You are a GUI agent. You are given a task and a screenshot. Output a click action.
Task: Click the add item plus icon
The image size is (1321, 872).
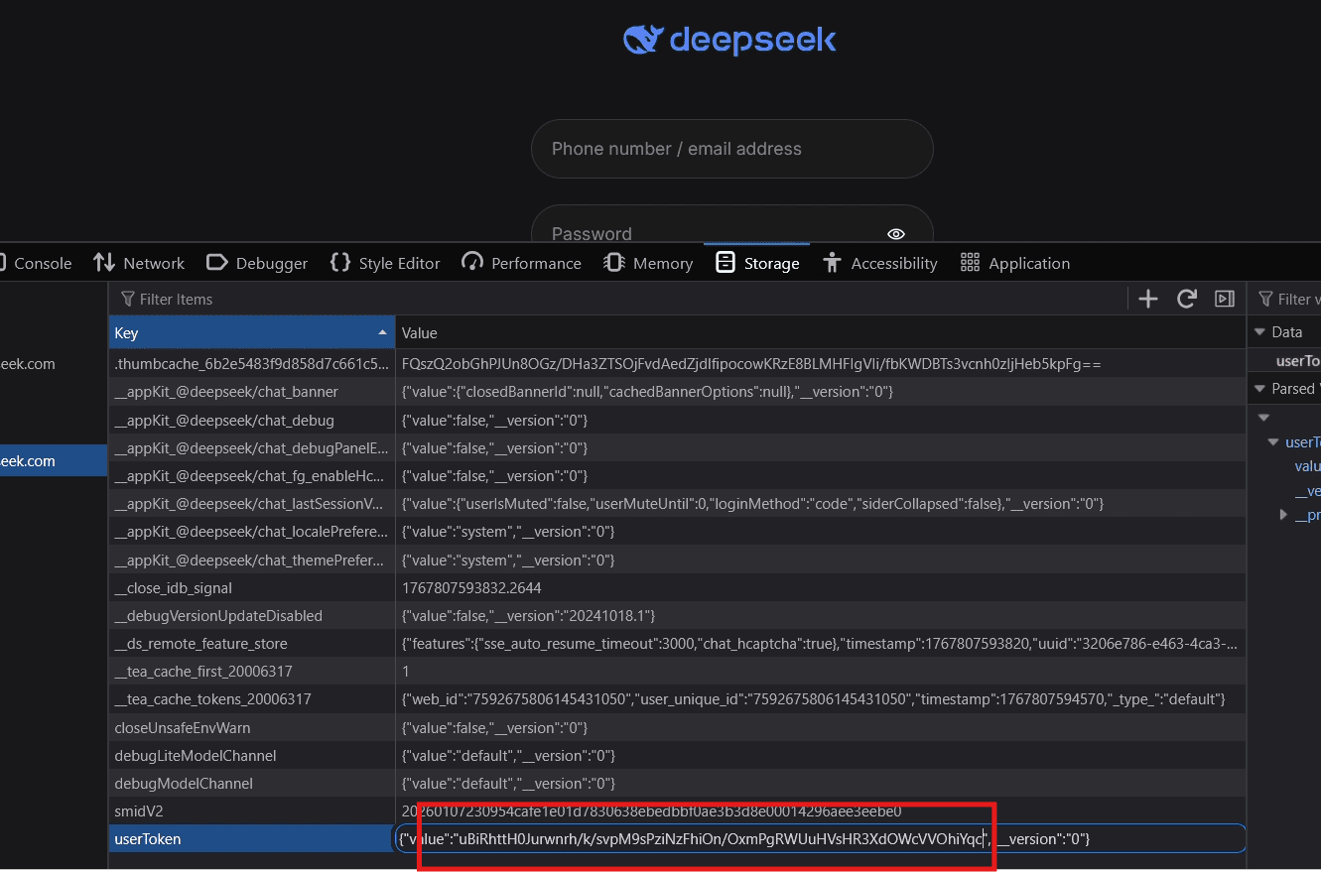point(1148,299)
